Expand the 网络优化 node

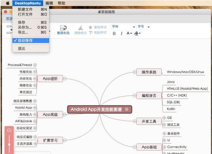tap(35, 85)
